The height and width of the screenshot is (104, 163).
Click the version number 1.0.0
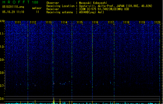[x=35, y=2]
